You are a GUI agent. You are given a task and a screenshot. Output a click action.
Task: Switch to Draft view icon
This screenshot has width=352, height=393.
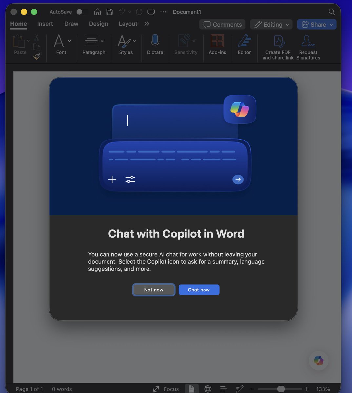[240, 389]
